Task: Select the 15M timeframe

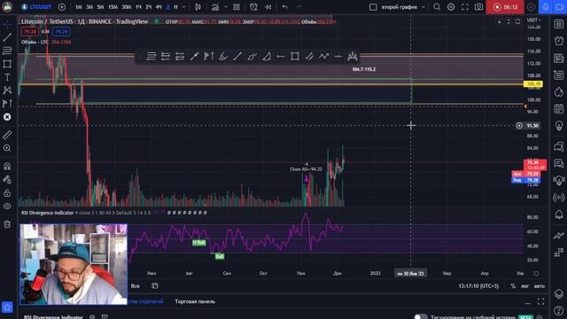Action: 113,7
